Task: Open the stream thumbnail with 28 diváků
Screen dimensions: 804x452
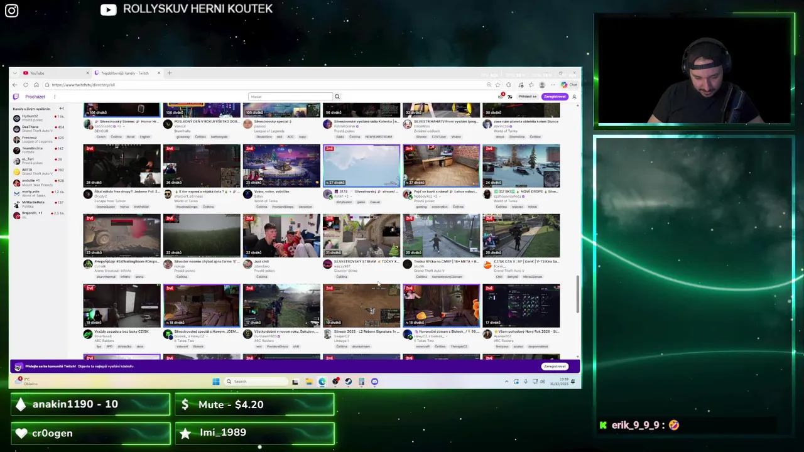Action: pos(121,166)
